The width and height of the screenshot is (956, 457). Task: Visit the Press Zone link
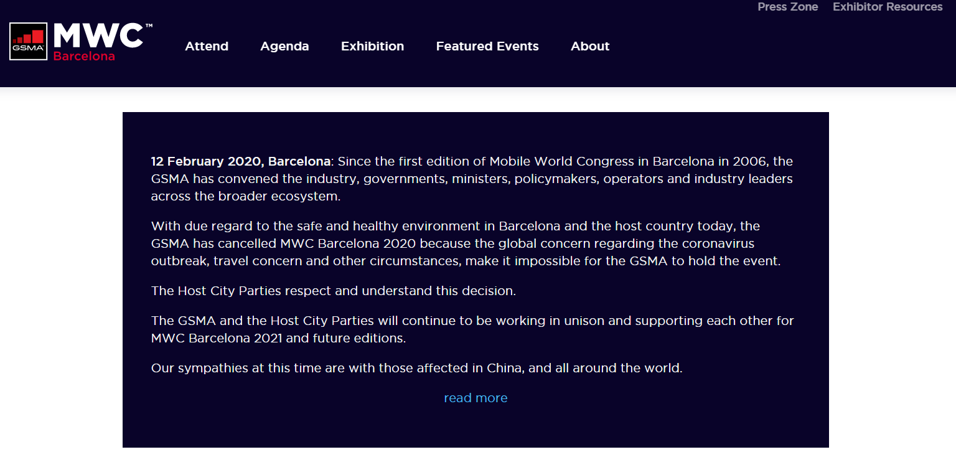point(787,7)
